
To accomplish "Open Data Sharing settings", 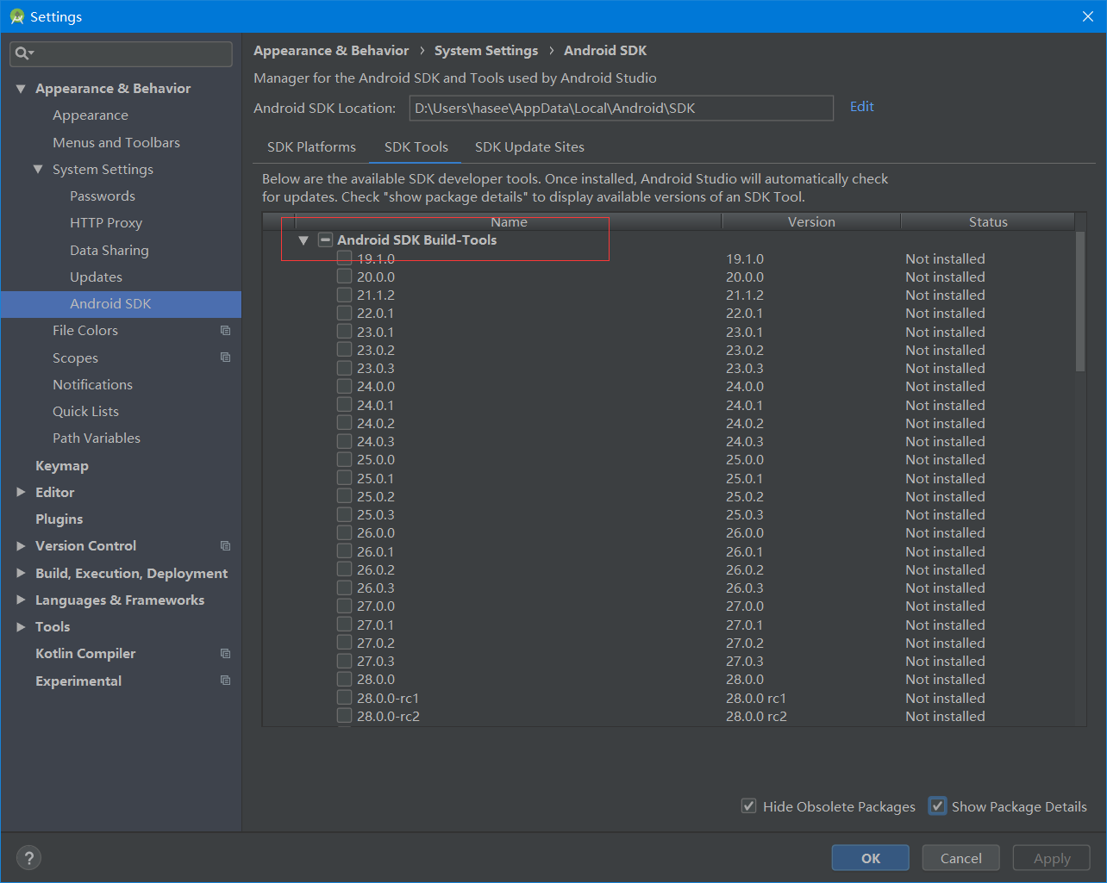I will point(109,251).
